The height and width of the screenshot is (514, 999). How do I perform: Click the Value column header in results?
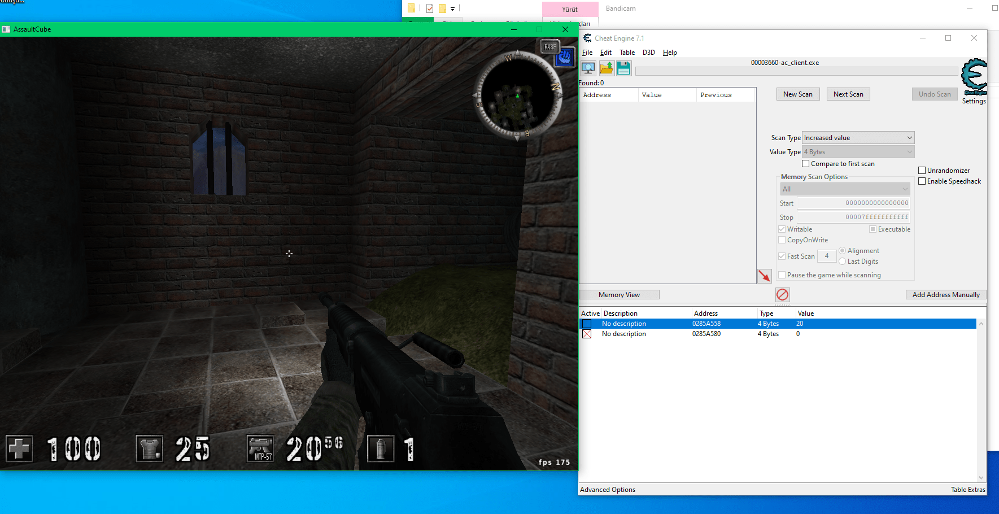coord(668,95)
